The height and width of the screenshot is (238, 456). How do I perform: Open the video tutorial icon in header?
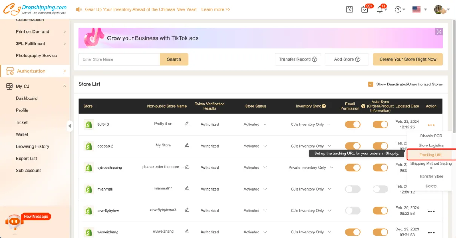pos(350,10)
